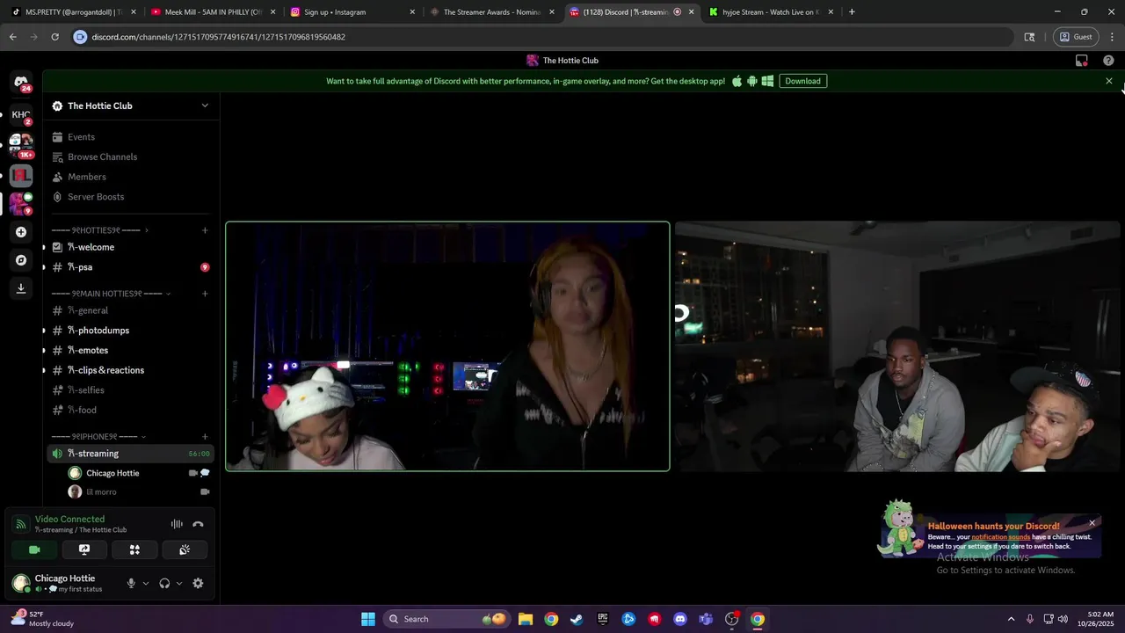Collapse the IPHONE category
Image resolution: width=1125 pixels, height=633 pixels.
point(98,437)
